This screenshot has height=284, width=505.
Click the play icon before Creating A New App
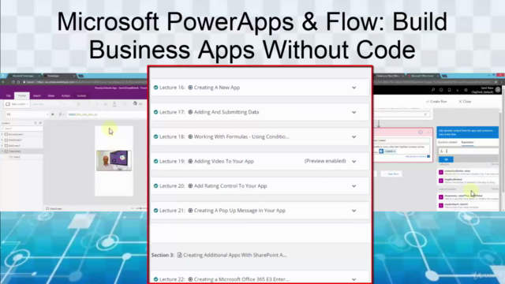[x=190, y=88]
